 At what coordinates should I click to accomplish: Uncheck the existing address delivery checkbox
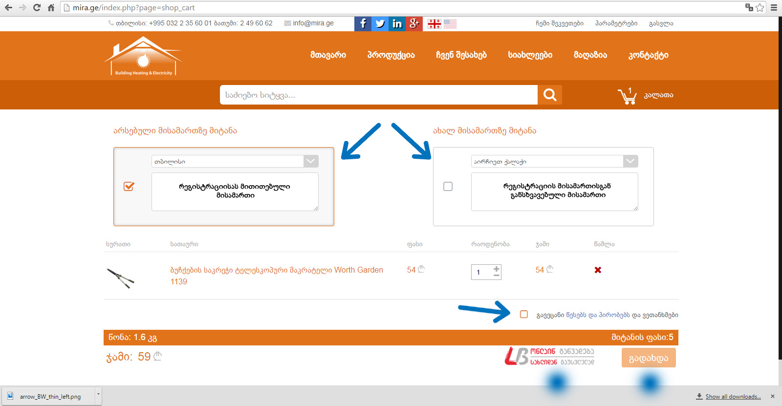(129, 186)
